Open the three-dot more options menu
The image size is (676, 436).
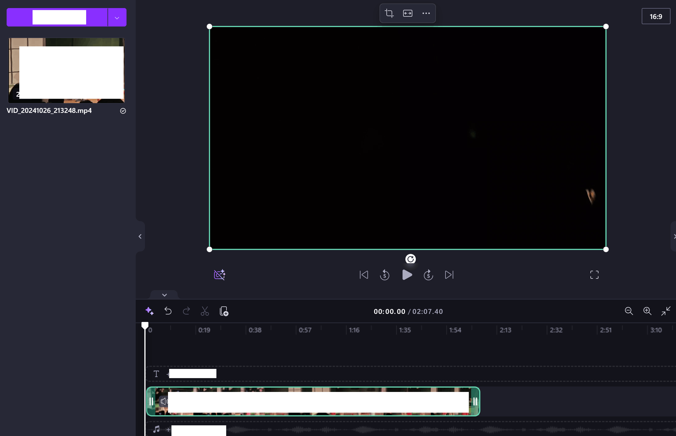click(426, 13)
